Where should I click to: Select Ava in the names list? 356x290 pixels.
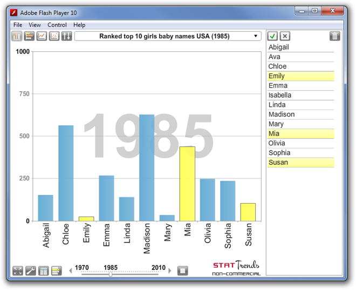pyautogui.click(x=300, y=57)
